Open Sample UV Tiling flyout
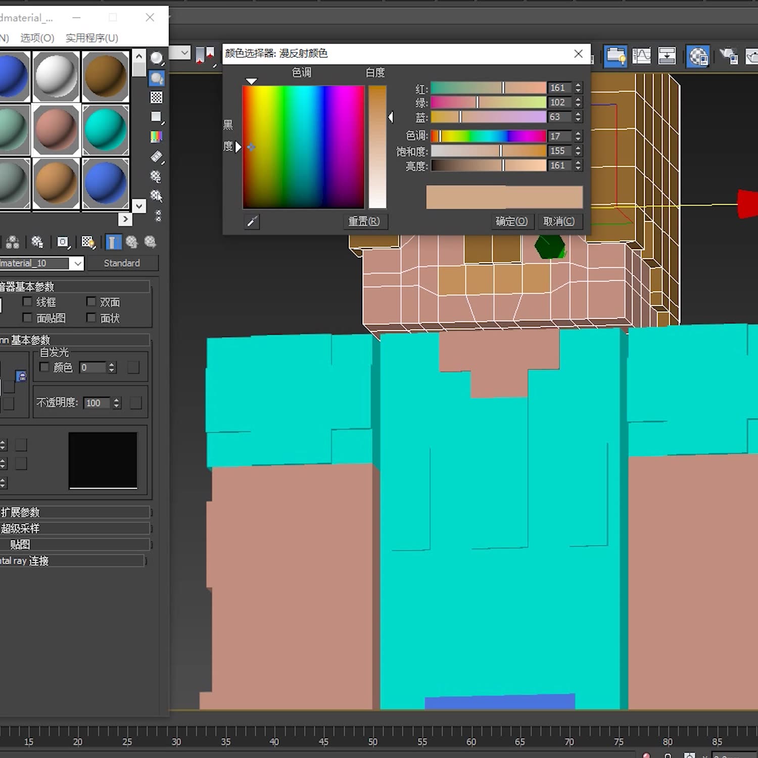 tap(157, 117)
